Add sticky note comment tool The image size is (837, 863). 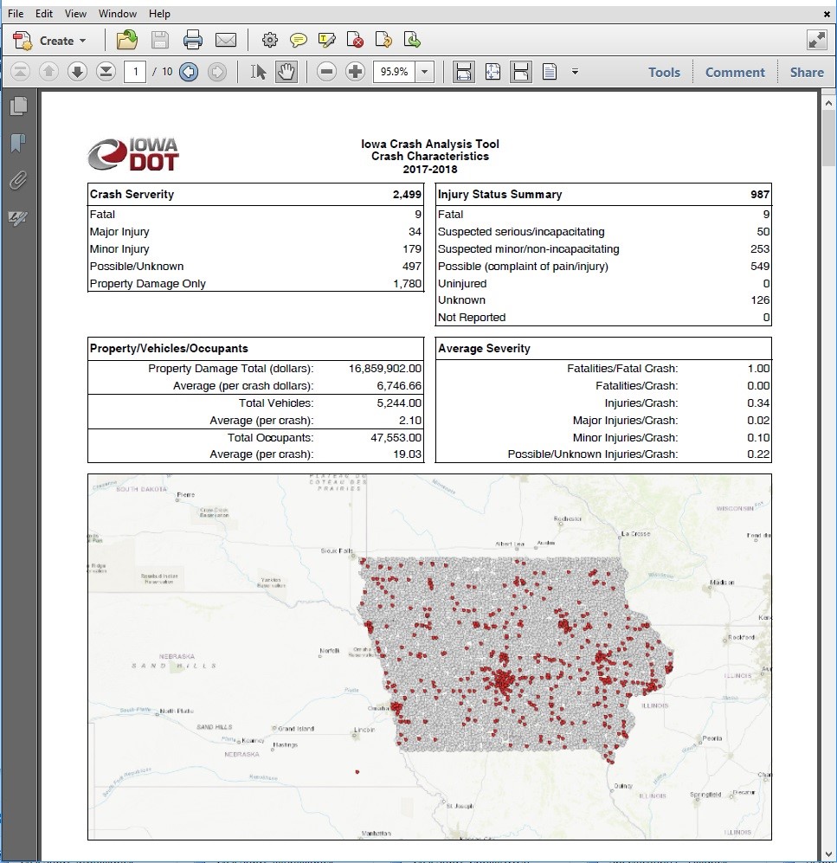click(299, 40)
